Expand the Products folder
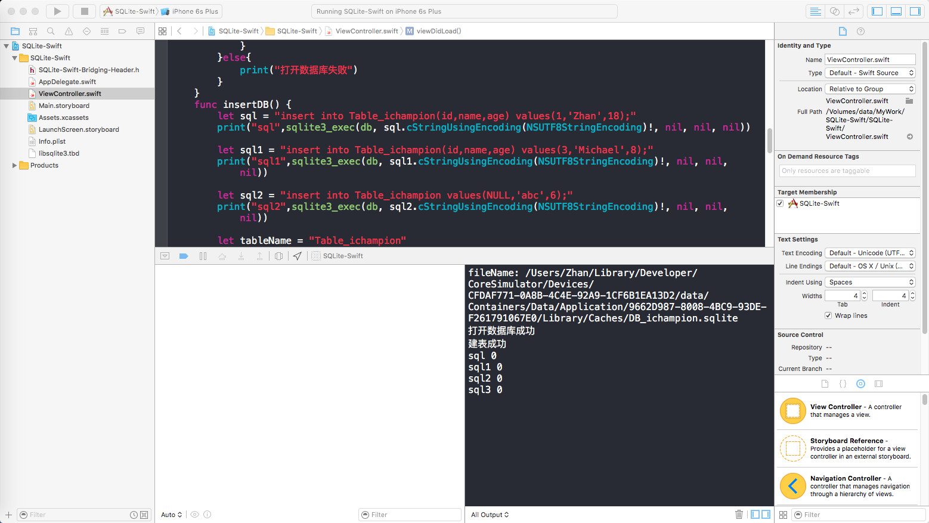This screenshot has height=523, width=929. pyautogui.click(x=15, y=165)
